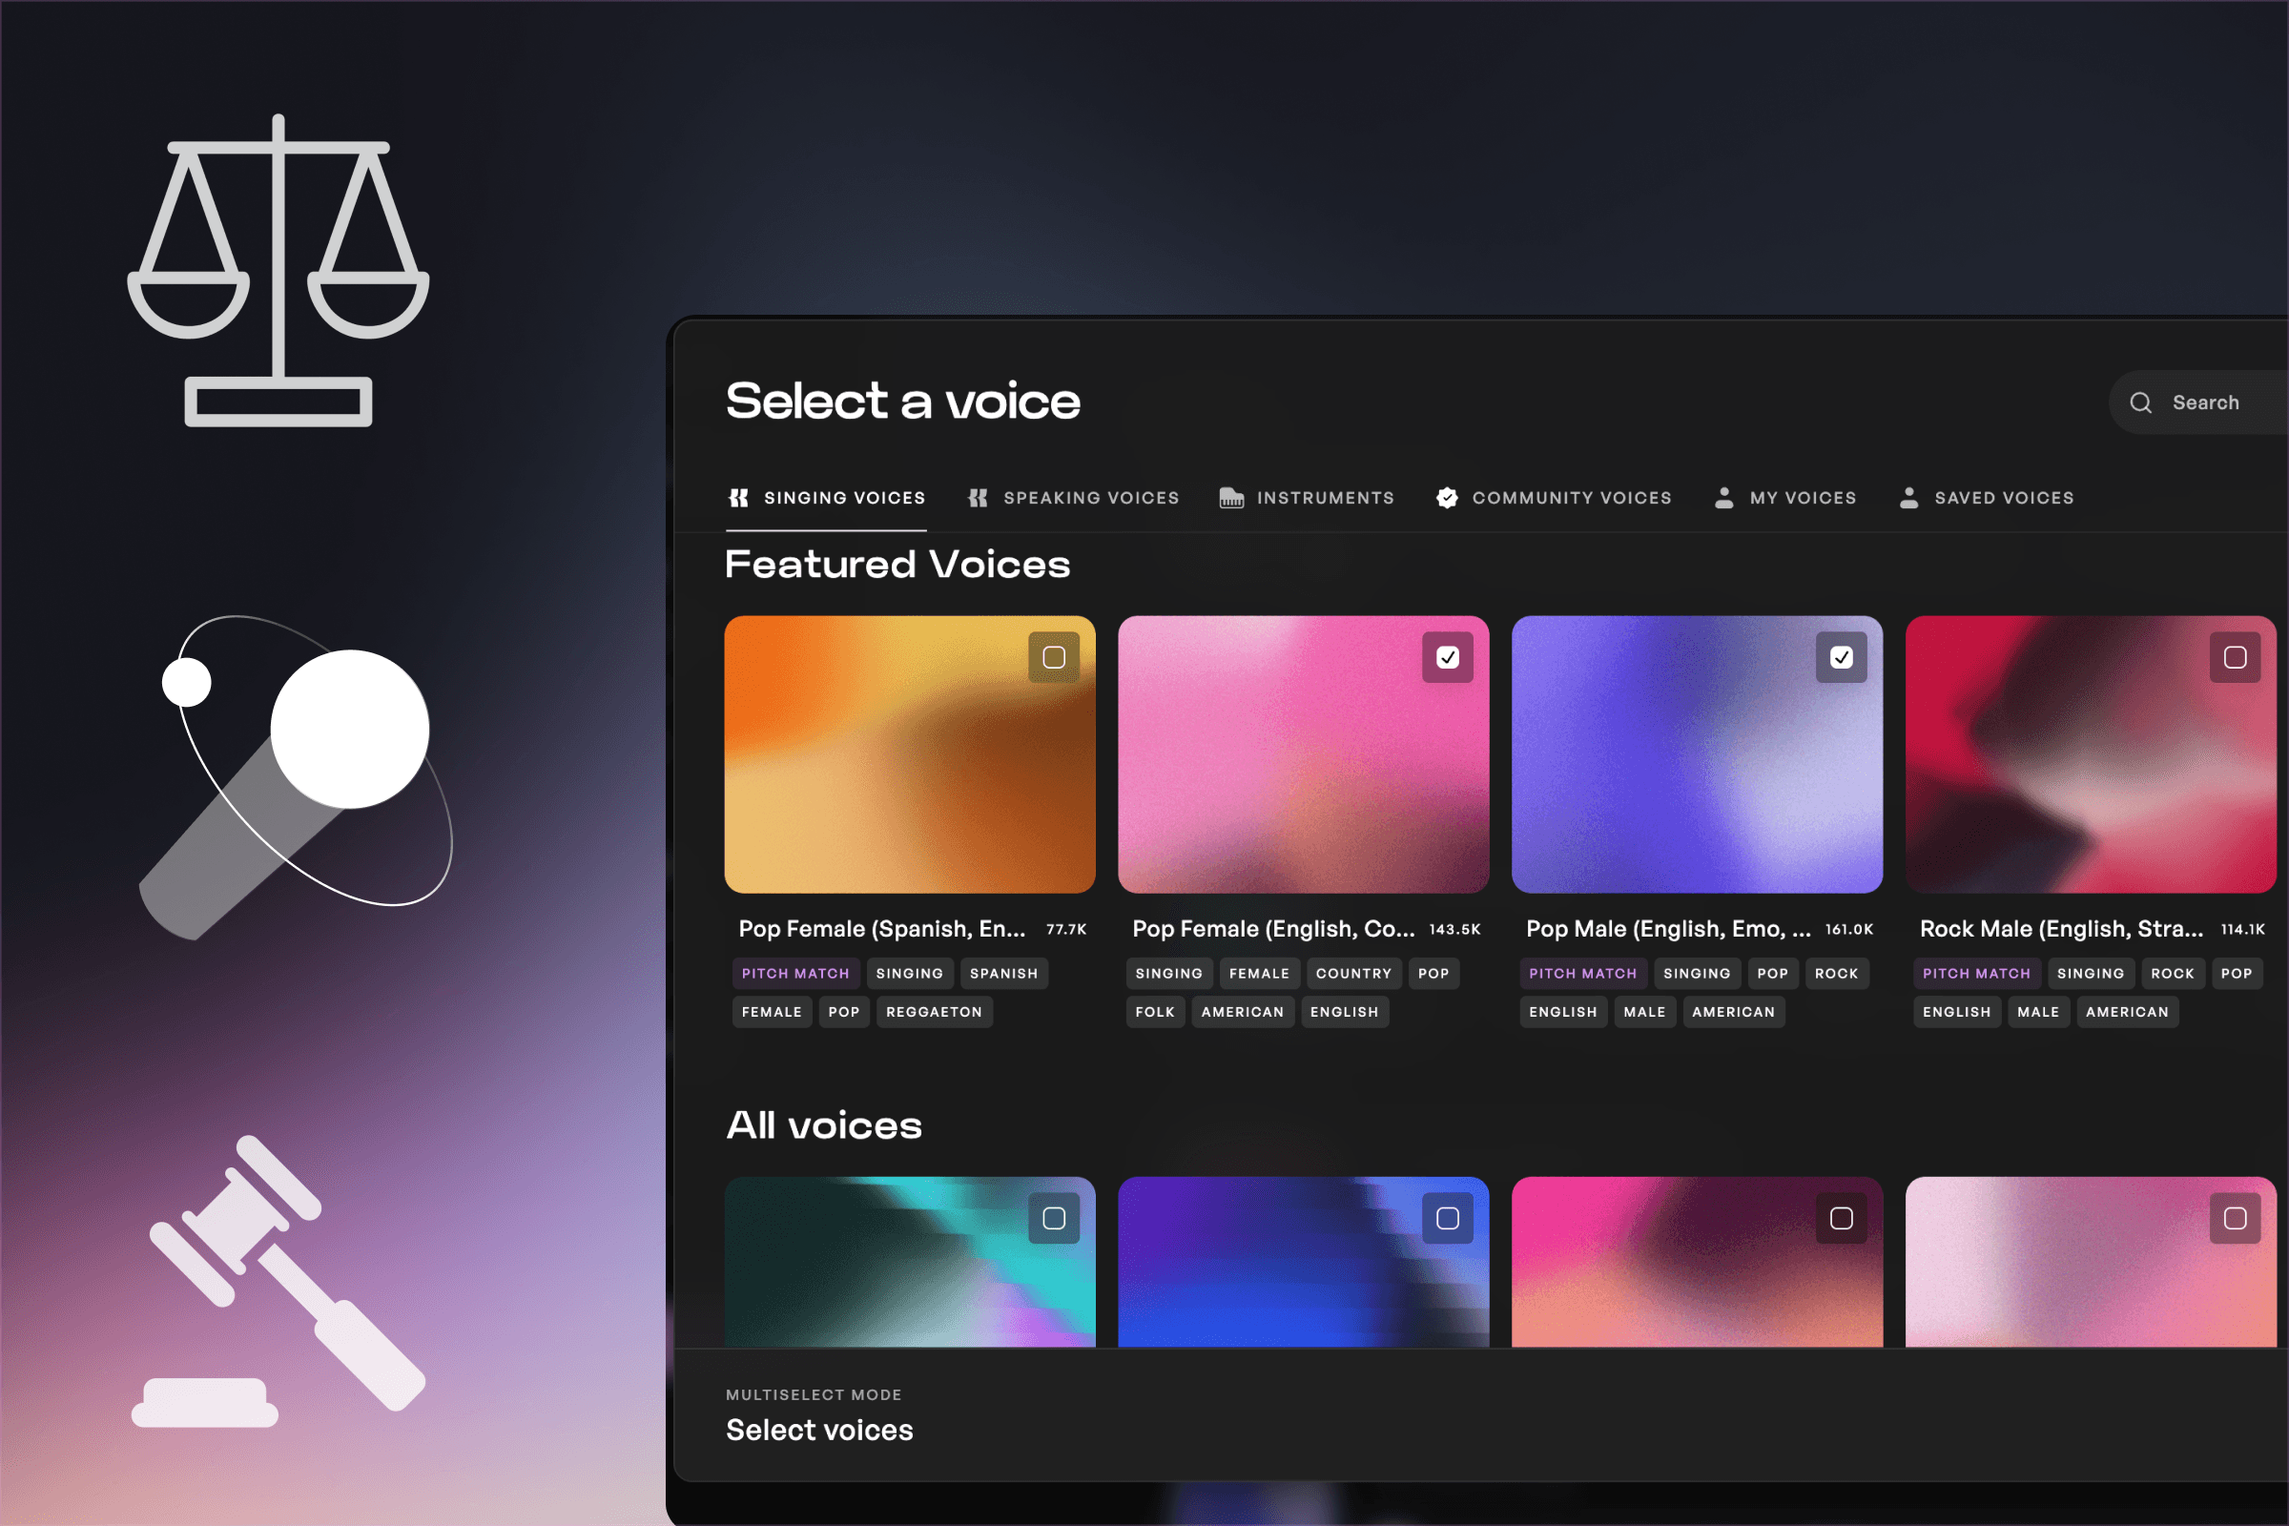Click Rock tag on Pop Male card
Viewport: 2289px width, 1526px height.
click(1837, 974)
